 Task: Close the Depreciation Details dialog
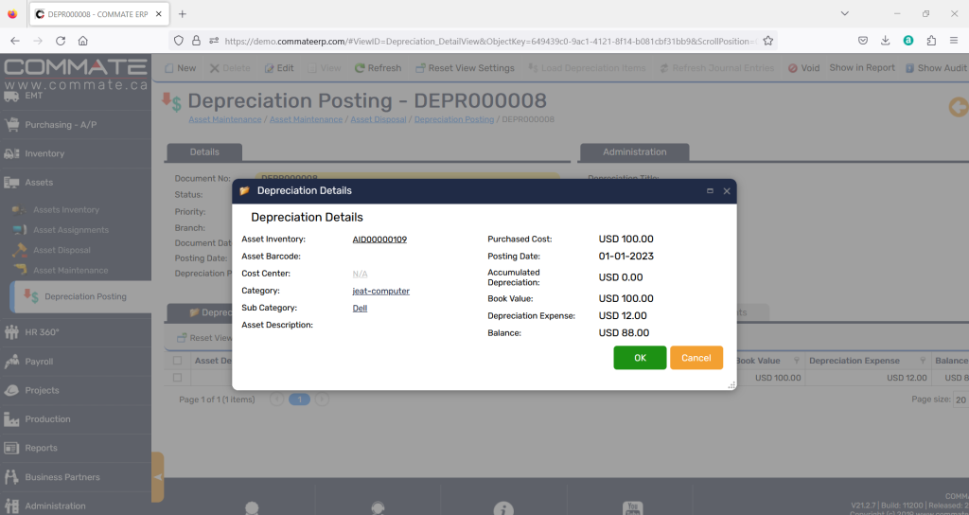click(727, 190)
